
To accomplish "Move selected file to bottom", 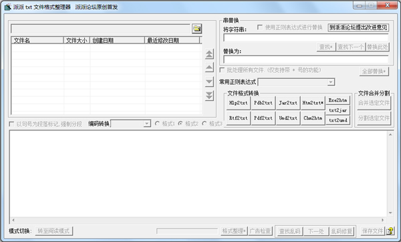I will 209,96.
